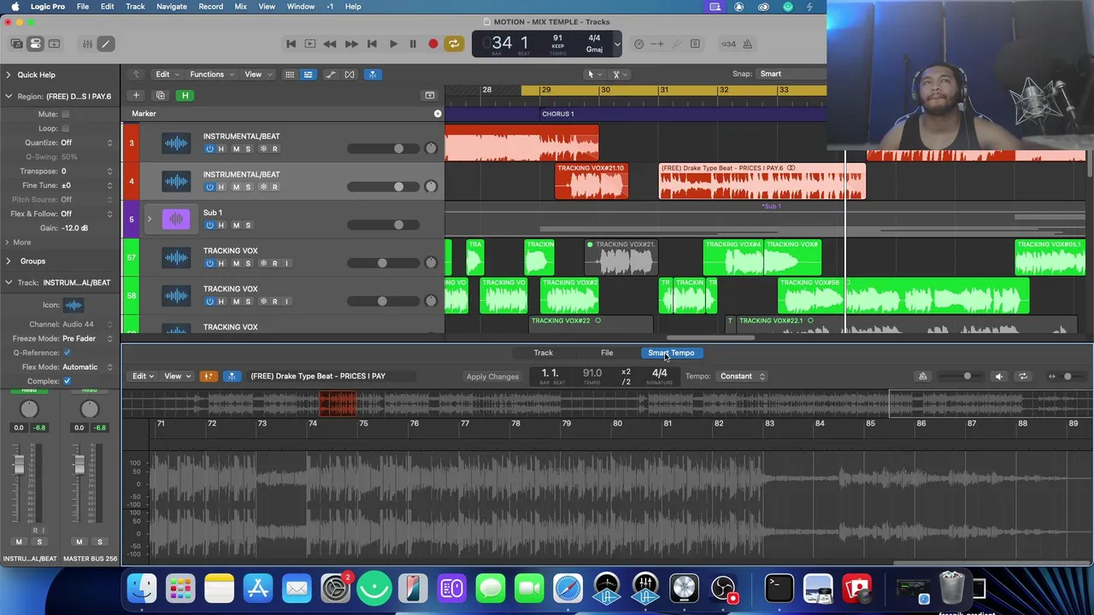Toggle Flex view button in tracks toolbar
The image size is (1094, 615).
pos(350,74)
